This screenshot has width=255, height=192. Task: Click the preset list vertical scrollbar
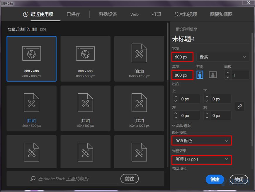pos(167,51)
